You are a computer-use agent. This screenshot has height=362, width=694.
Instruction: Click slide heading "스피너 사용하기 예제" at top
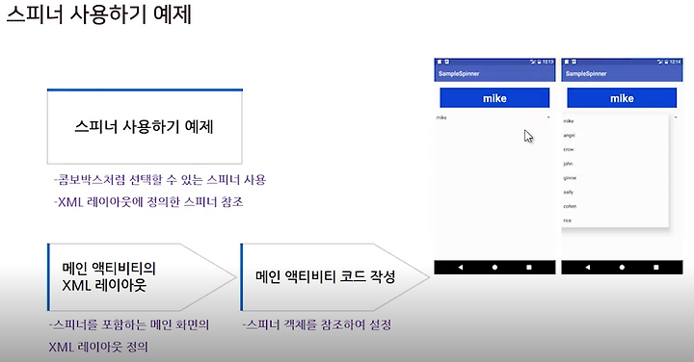pos(99,14)
